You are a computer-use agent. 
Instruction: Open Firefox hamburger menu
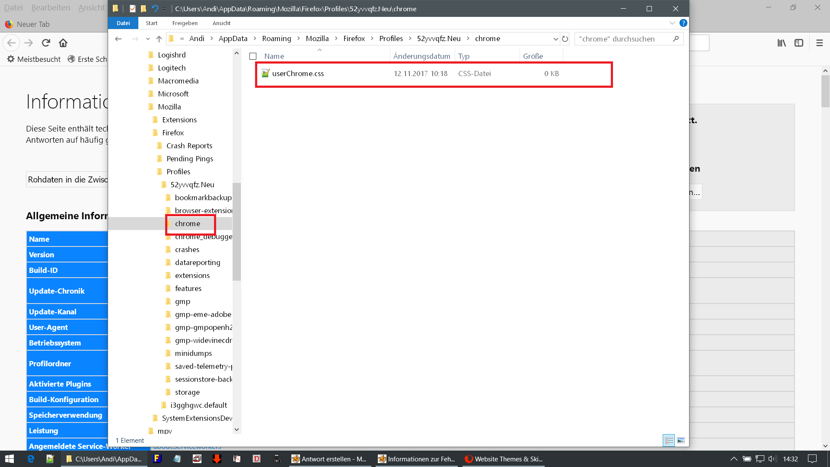pyautogui.click(x=819, y=43)
